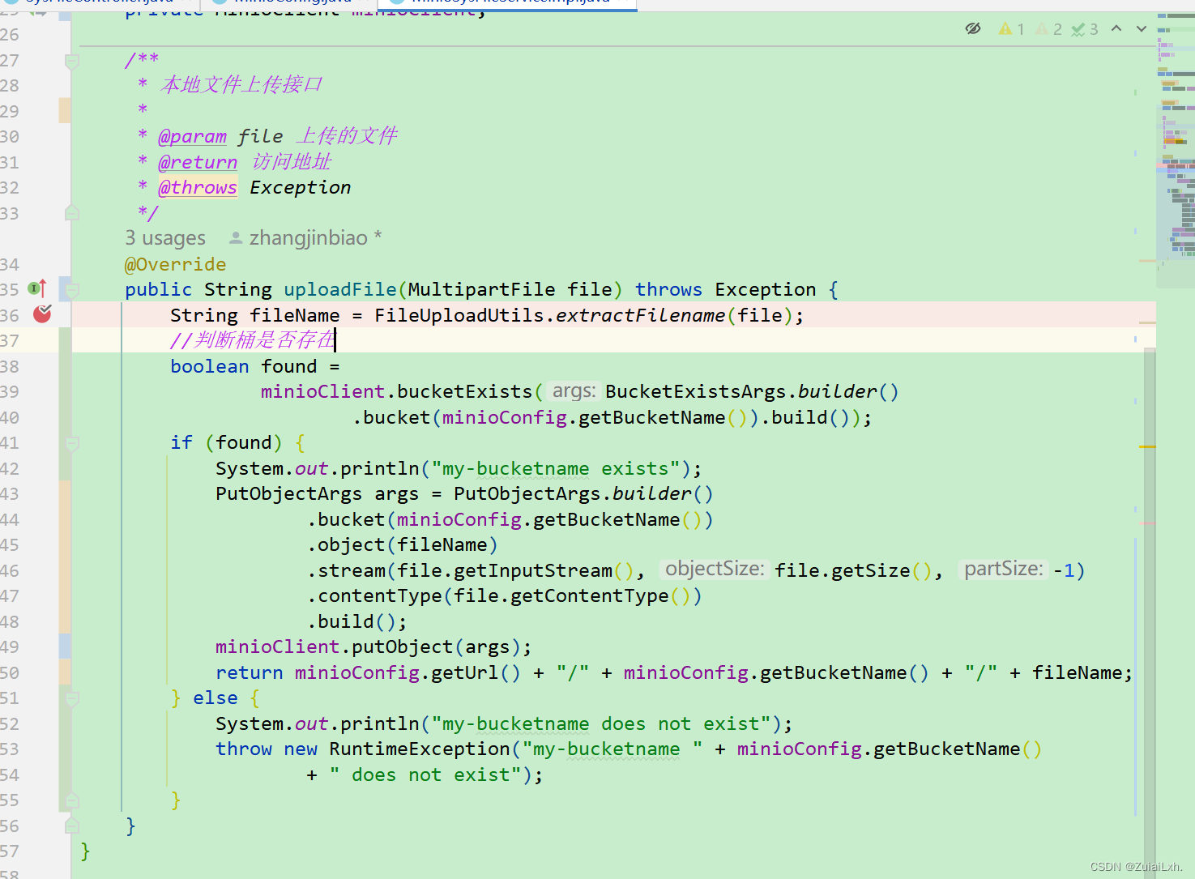Screen dimensions: 1195x879
Task: Toggle the breakpoint on line 36
Action: (x=42, y=314)
